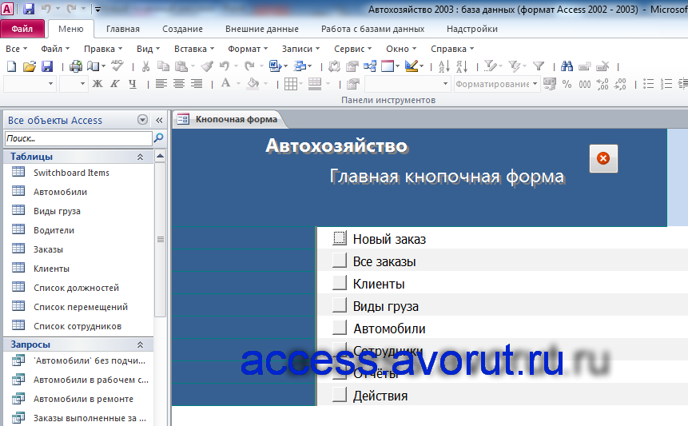The height and width of the screenshot is (426, 688).
Task: Click the search magnifier in navigation pane
Action: pyautogui.click(x=158, y=138)
